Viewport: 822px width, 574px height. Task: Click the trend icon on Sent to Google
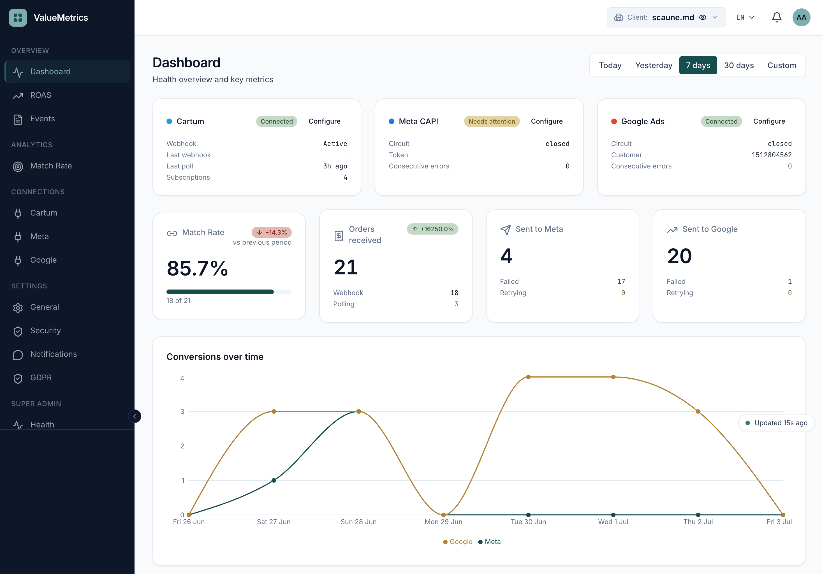pos(672,230)
